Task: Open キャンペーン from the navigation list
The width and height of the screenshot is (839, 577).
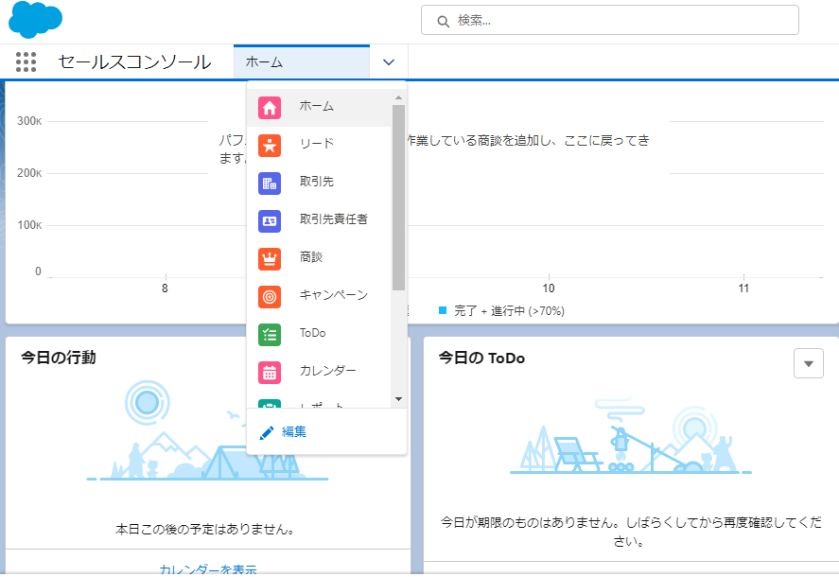Action: coord(319,296)
